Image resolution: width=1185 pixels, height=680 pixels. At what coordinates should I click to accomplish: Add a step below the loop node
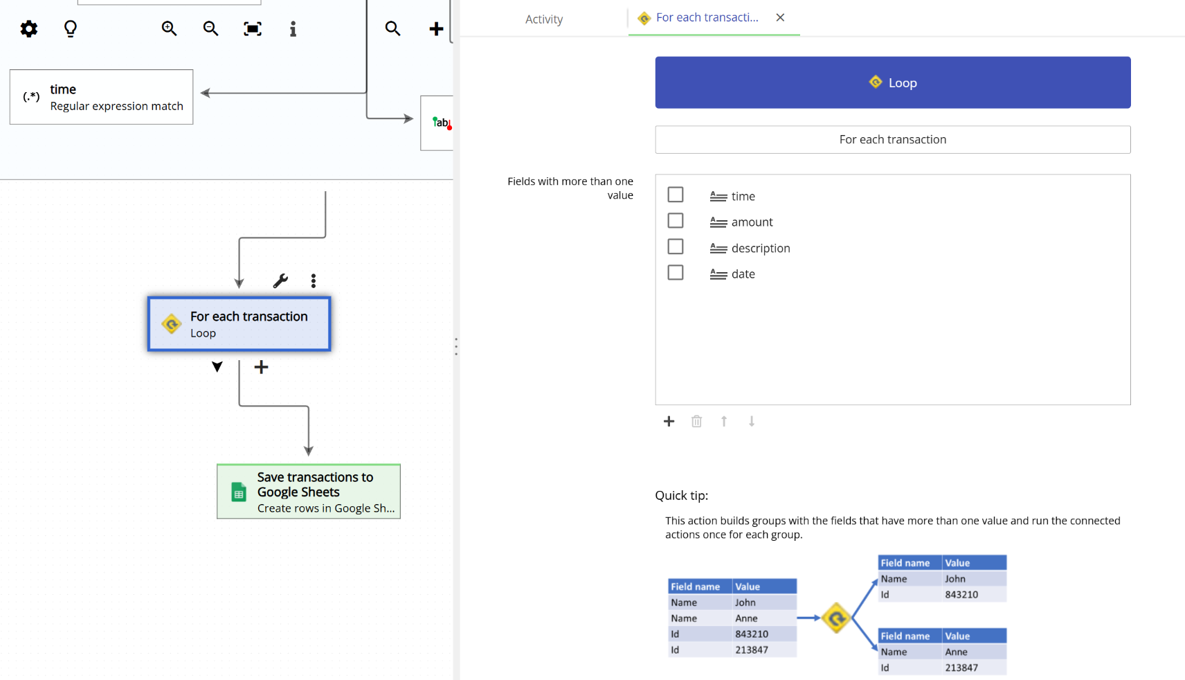pos(261,366)
